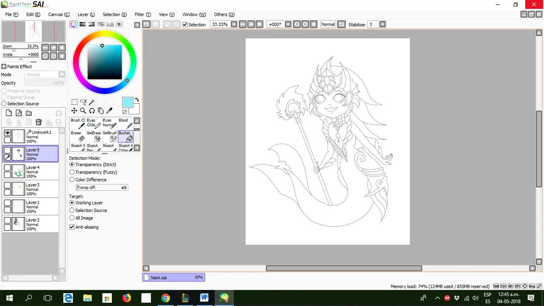Create a new linework layer
The image size is (544, 306).
tap(19, 113)
